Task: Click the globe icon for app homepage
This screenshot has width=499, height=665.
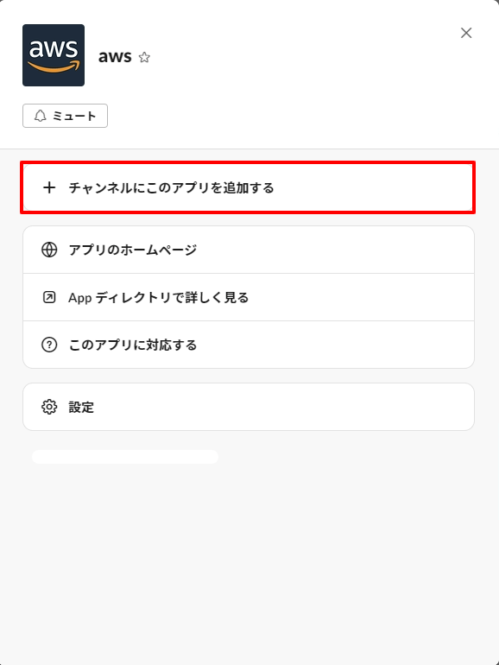Action: click(x=49, y=250)
